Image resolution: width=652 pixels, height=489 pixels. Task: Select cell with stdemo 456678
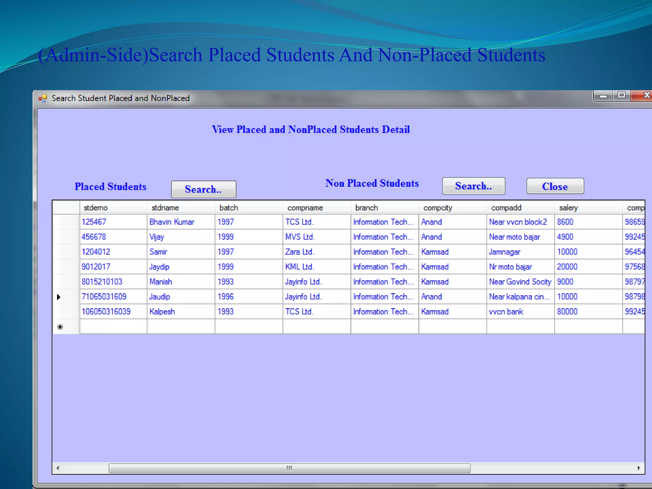113,237
